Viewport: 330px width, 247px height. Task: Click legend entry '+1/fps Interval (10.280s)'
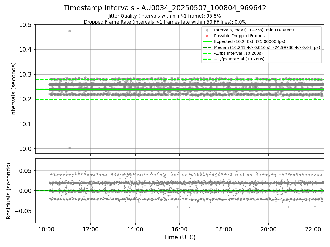click(x=239, y=59)
